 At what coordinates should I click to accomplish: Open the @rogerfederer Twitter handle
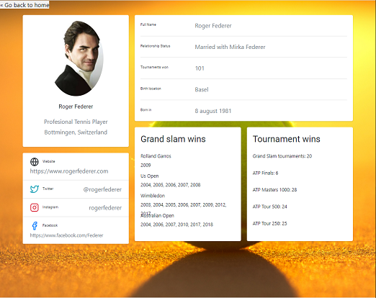coord(102,189)
